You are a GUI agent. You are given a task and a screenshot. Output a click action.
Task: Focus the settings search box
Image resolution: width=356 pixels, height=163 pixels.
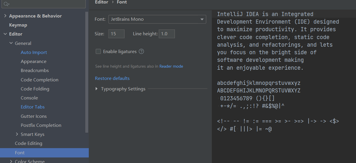(44, 4)
